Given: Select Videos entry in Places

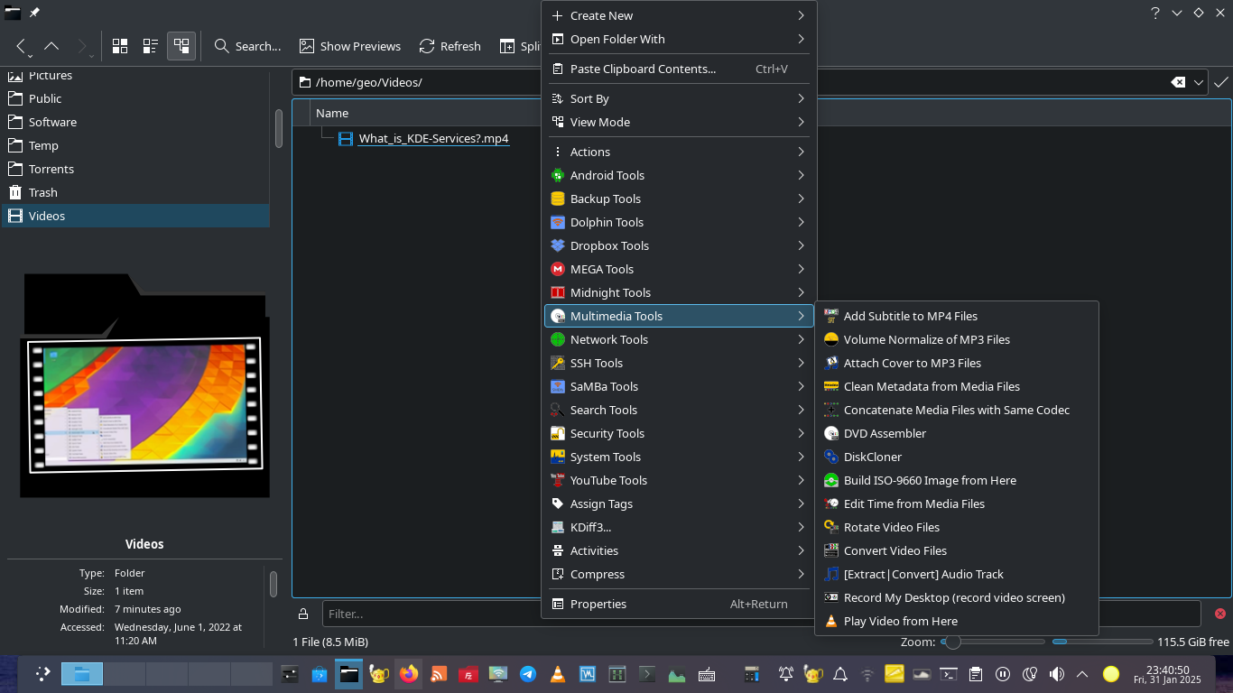Looking at the screenshot, I should tap(135, 216).
